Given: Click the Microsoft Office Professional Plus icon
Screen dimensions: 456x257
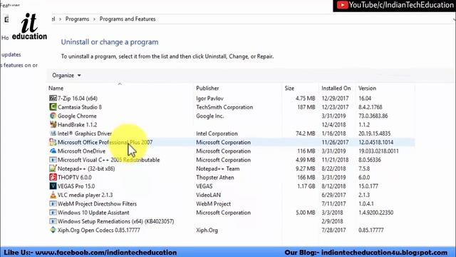Looking at the screenshot, I should [53, 142].
